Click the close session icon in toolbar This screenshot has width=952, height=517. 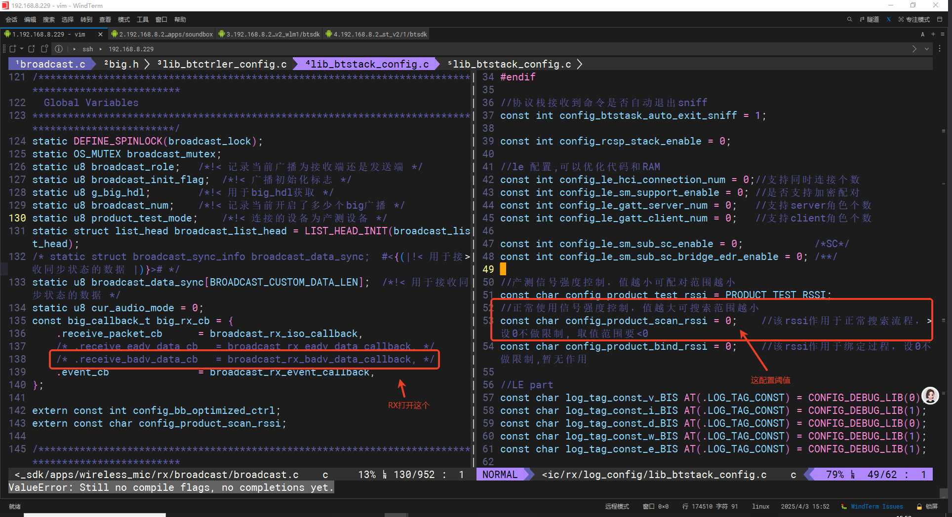tap(32, 49)
